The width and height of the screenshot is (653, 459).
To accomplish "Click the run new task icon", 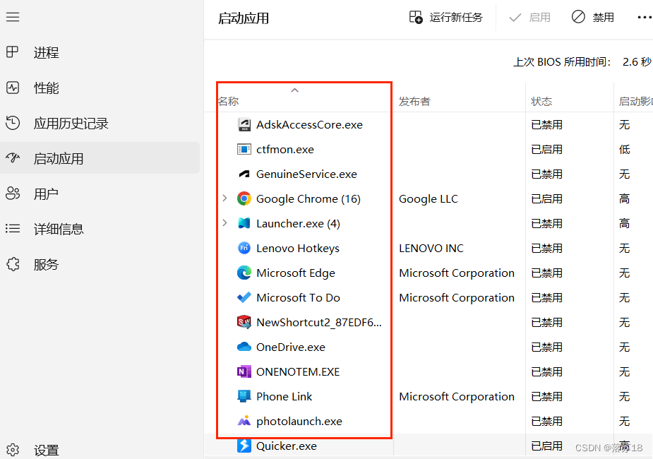I will pyautogui.click(x=416, y=17).
